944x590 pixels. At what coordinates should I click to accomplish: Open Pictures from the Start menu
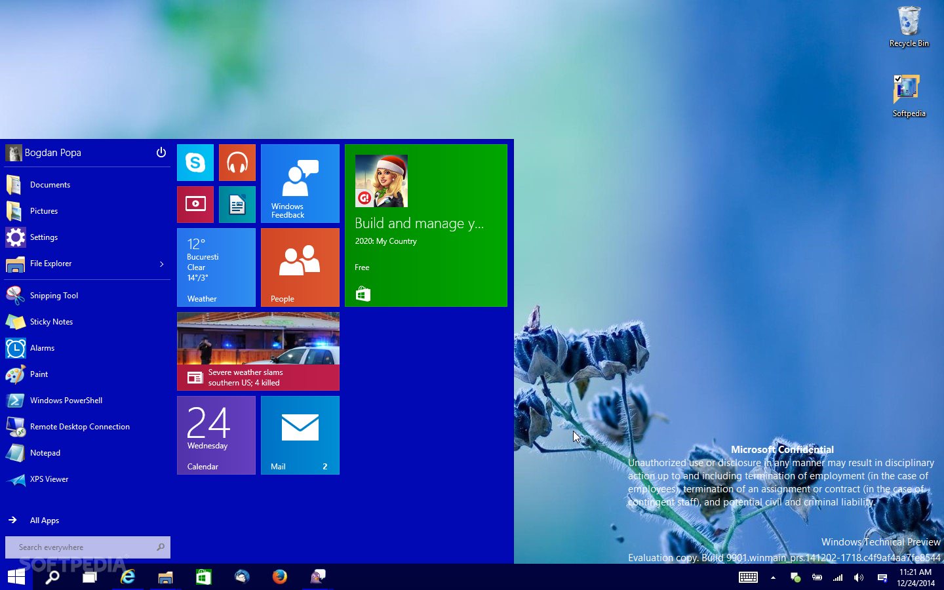click(87, 211)
